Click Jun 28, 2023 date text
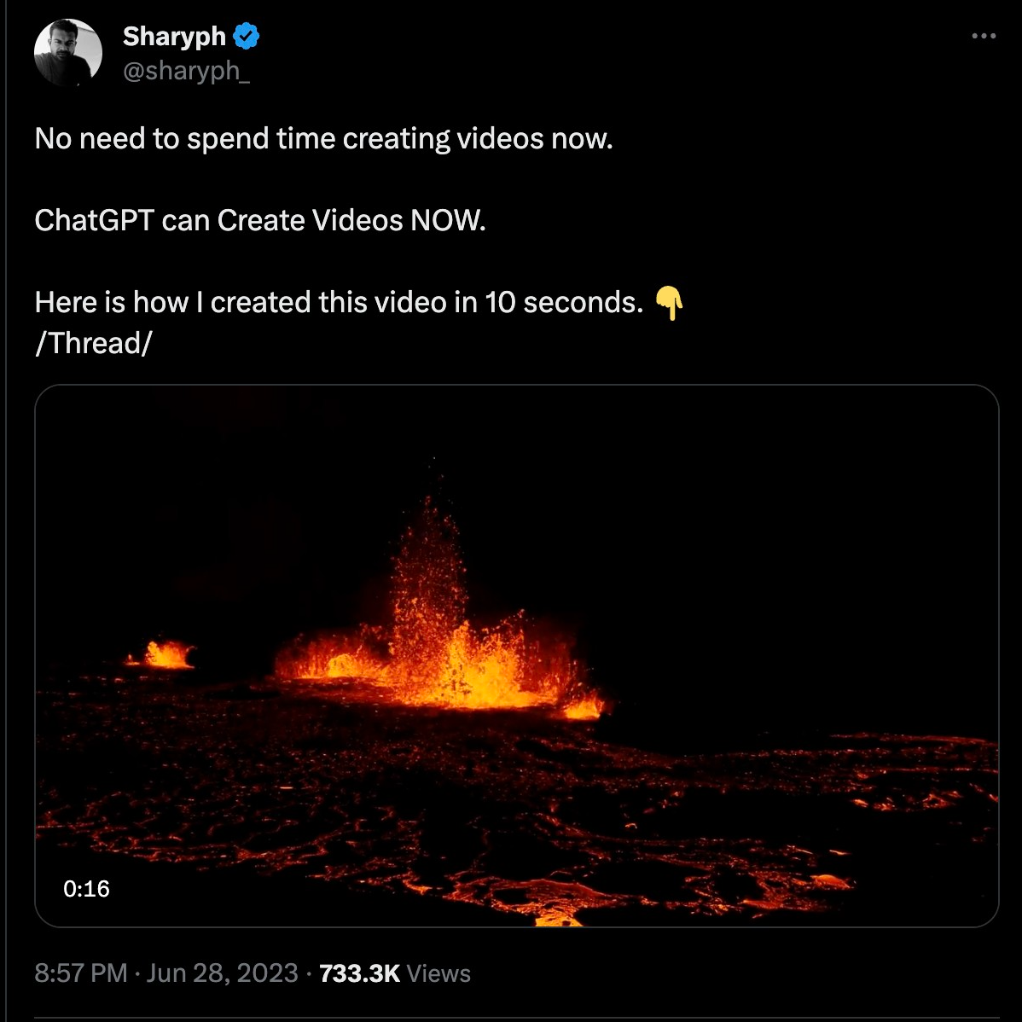The width and height of the screenshot is (1022, 1022). coord(220,973)
